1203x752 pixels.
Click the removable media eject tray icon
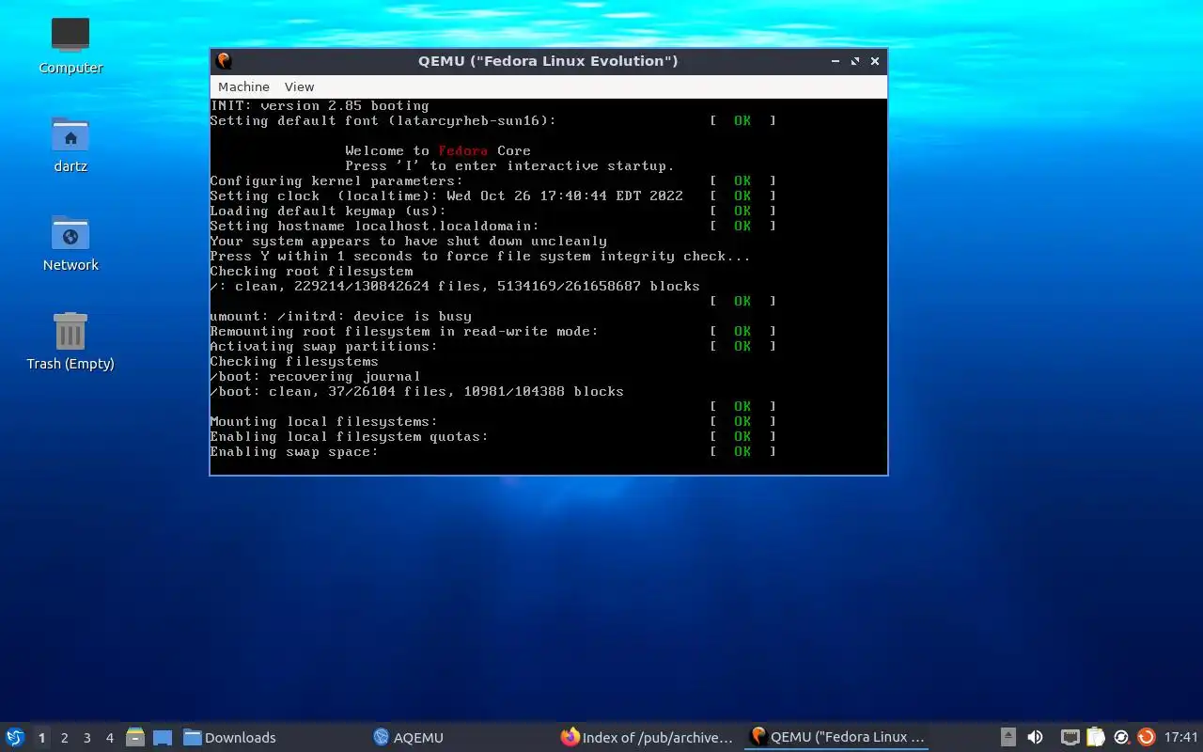[x=1008, y=737]
